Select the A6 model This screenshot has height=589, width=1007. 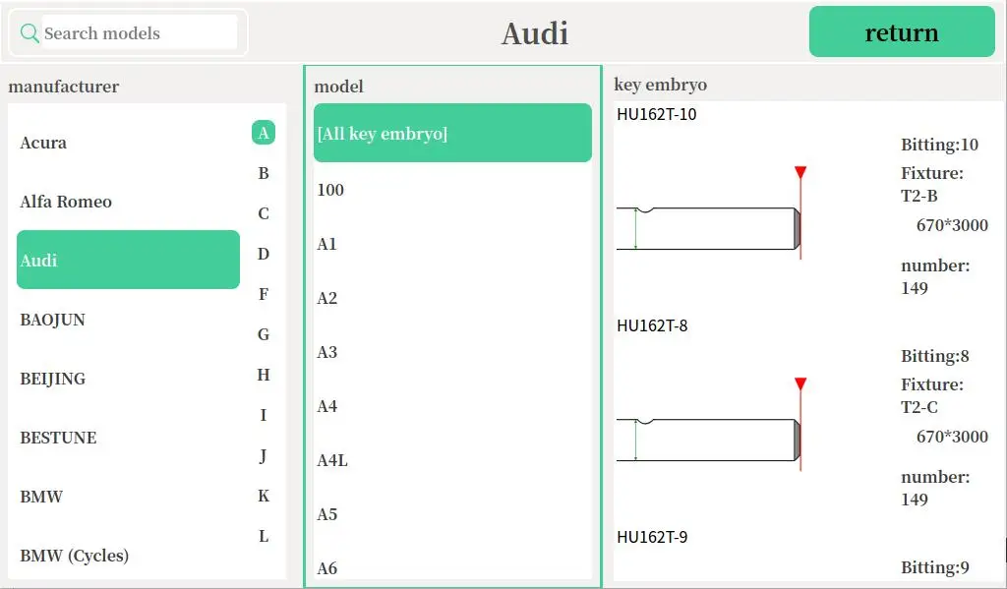coord(327,568)
